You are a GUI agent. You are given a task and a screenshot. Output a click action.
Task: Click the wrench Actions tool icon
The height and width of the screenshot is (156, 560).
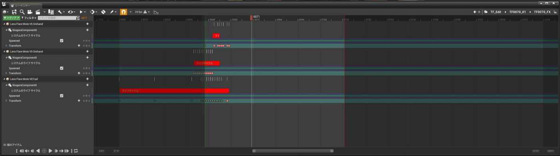tap(60, 12)
